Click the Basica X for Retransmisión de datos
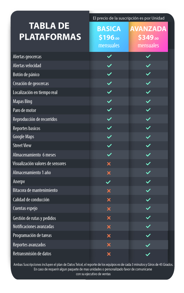Viewport: 184px width, 293px height. click(x=109, y=254)
